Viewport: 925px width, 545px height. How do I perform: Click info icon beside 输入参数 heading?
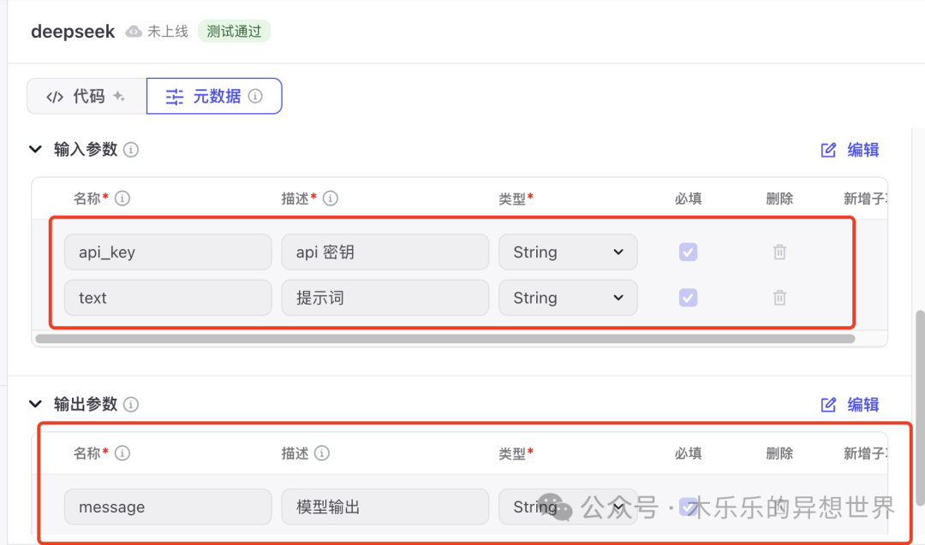[131, 150]
